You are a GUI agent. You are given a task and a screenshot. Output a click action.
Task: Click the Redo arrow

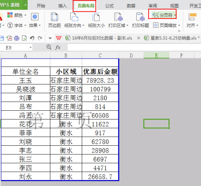(40, 38)
